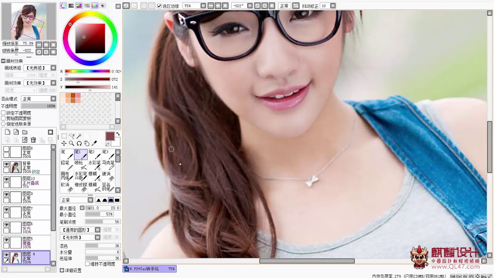Expand 详细设置 advanced settings
This screenshot has width=494, height=278.
click(62, 270)
